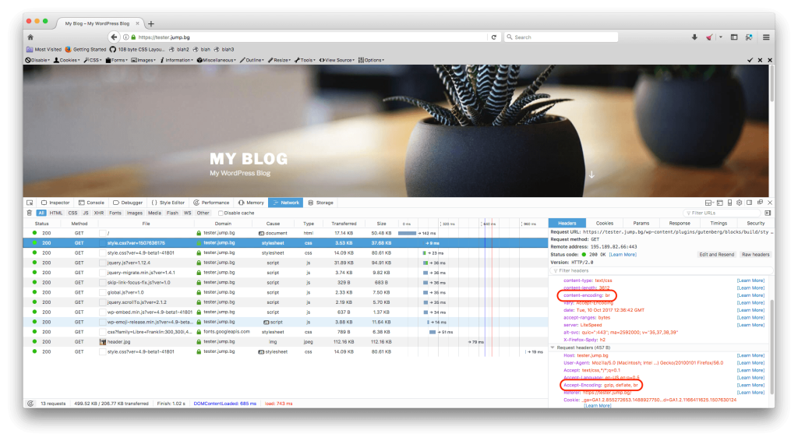Toggle the CSS request filter
Screen dimensions: 798x441
72,213
